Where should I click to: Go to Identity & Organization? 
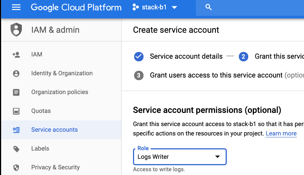click(x=62, y=73)
